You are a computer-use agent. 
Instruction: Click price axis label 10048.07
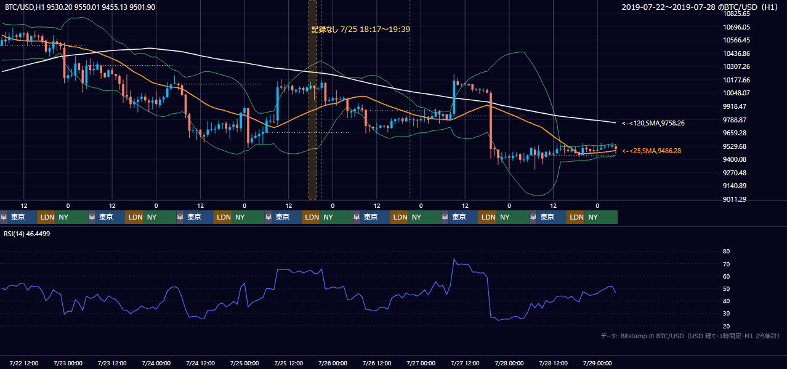[736, 93]
